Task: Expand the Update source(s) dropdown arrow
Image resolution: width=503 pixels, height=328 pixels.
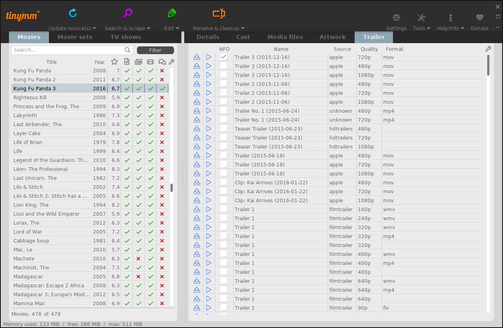Action: coord(94,28)
